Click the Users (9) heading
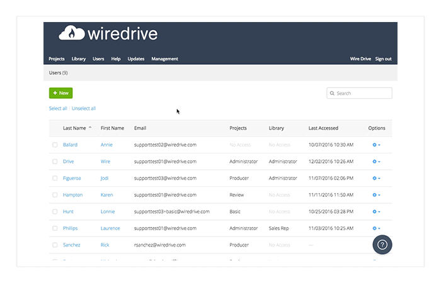 (58, 73)
